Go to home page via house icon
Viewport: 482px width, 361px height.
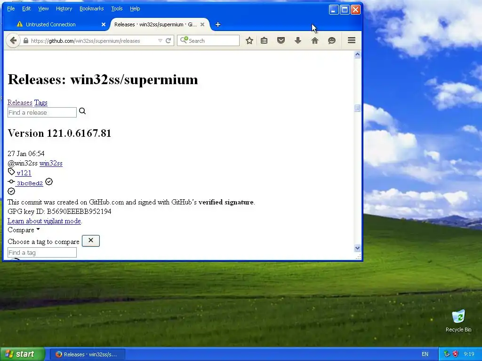click(315, 40)
